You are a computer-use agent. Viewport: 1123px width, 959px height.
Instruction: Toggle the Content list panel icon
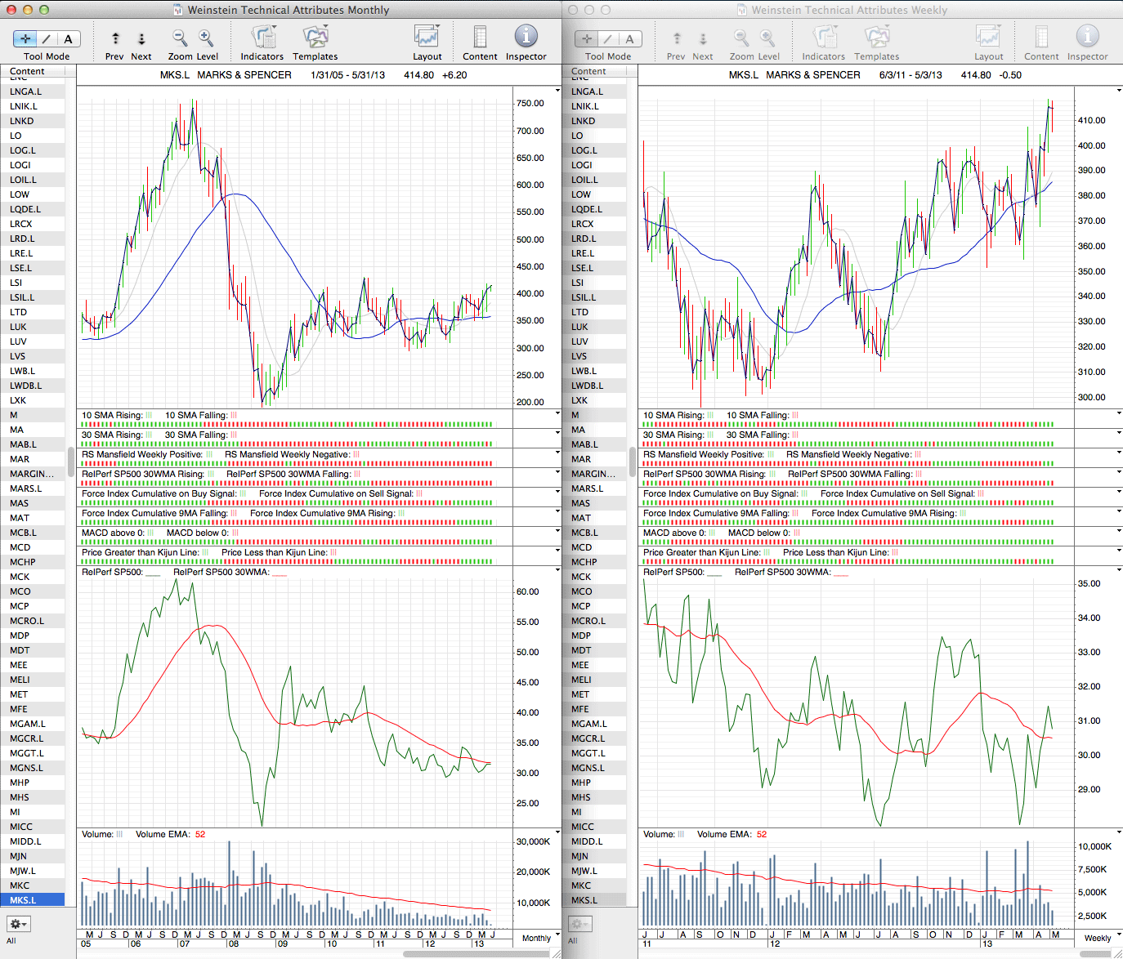point(480,38)
